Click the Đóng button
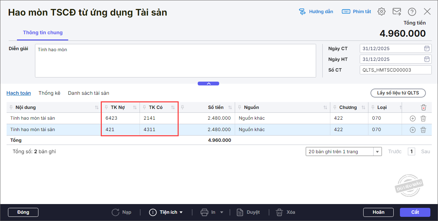438x221 pixels. 23,212
